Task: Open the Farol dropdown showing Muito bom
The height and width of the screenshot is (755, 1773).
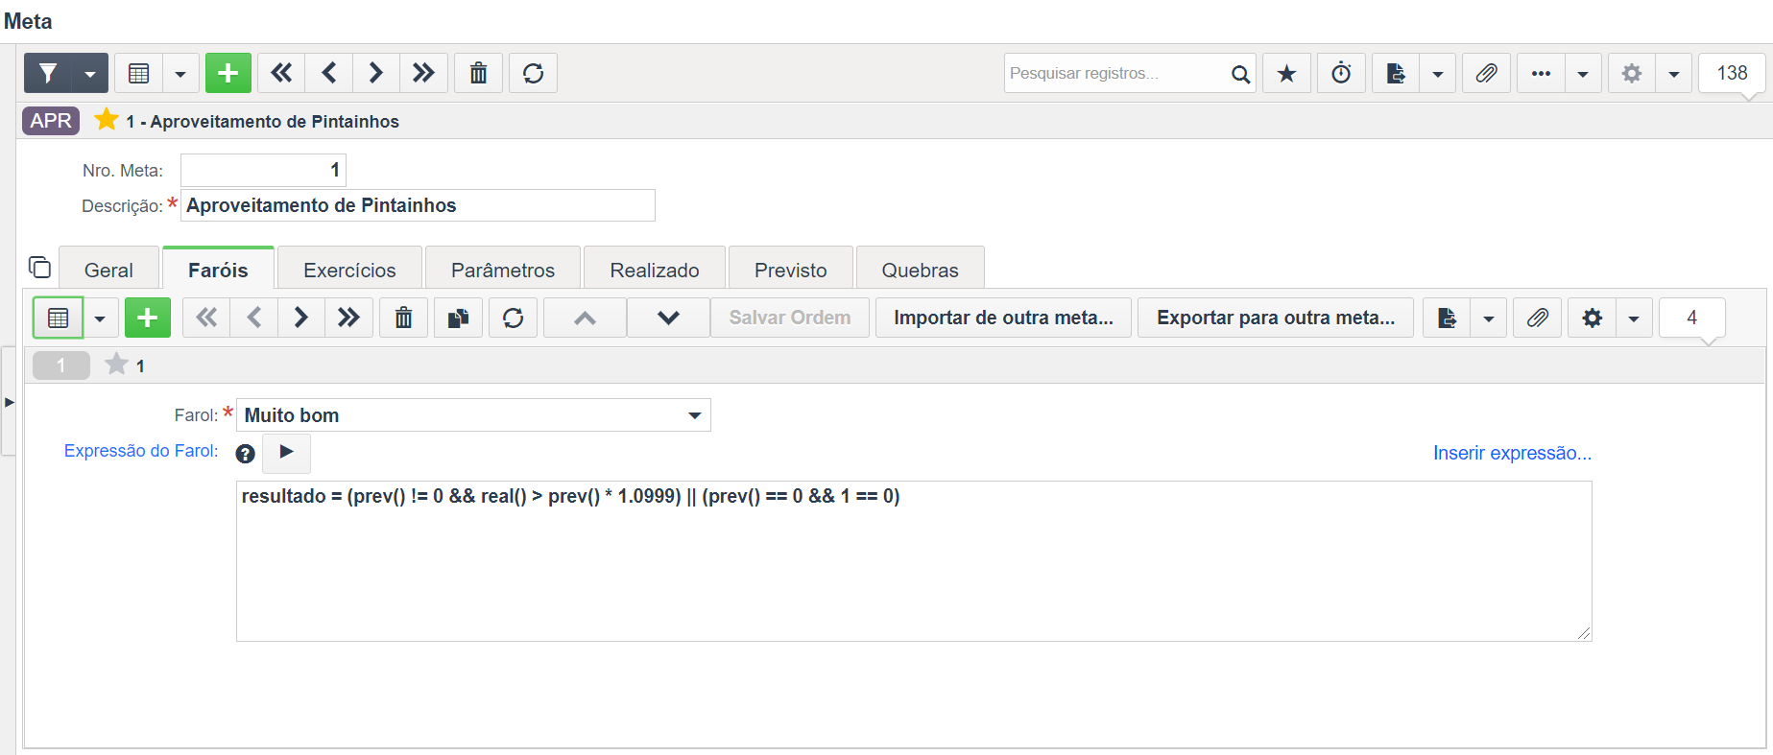Action: tap(473, 415)
